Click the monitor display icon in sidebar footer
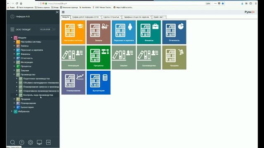Image resolution: width=264 pixels, height=148 pixels. [40, 142]
